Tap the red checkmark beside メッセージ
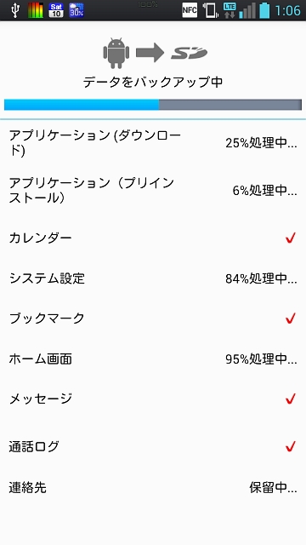The image size is (306, 545). [291, 399]
